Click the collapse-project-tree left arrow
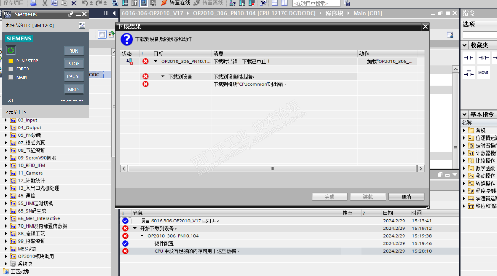The image size is (497, 276). click(x=114, y=13)
